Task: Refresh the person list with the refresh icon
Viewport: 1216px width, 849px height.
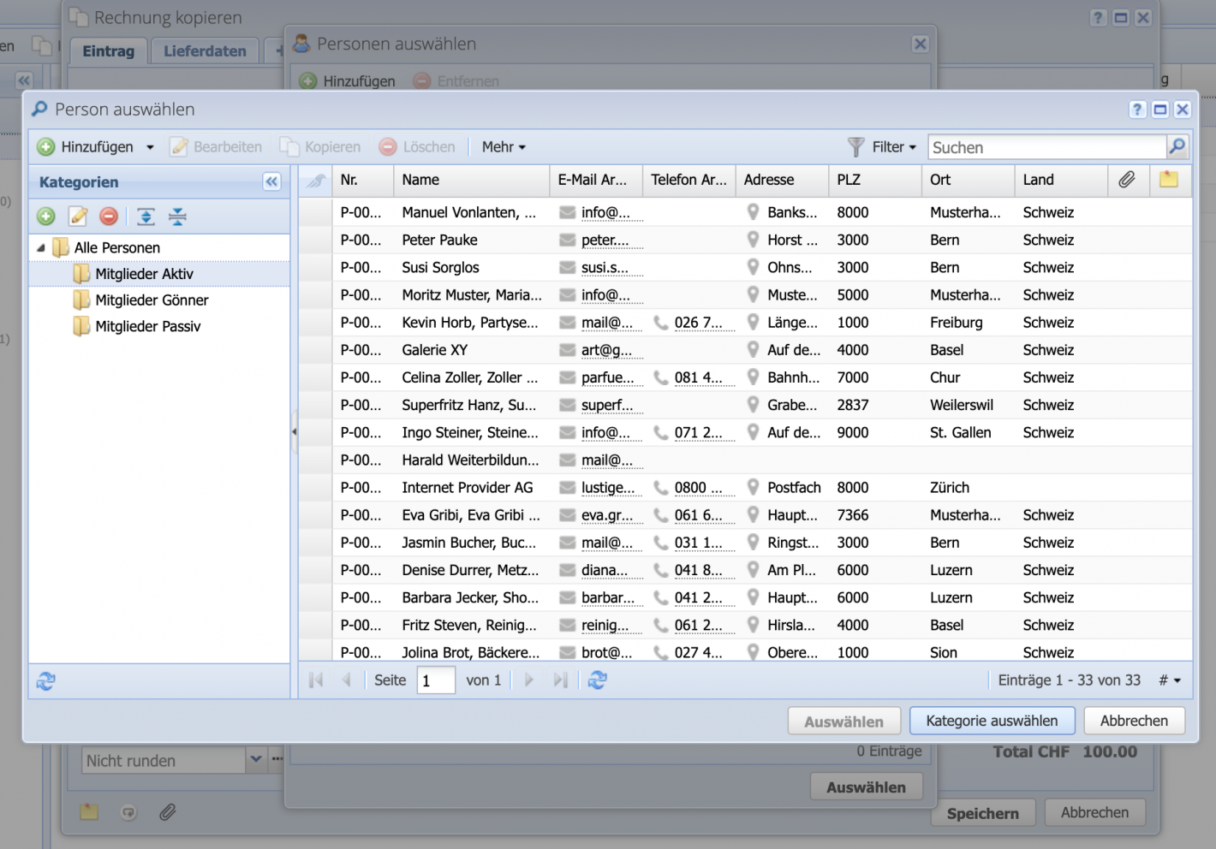Action: tap(597, 680)
